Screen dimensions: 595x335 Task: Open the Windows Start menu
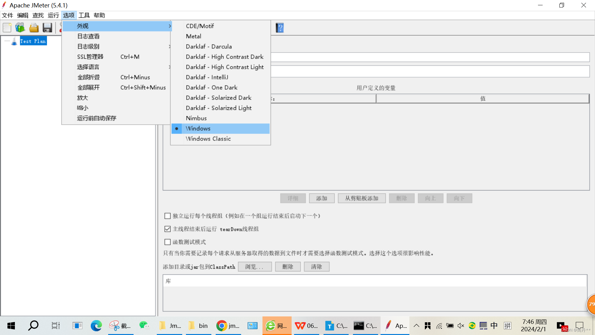click(x=11, y=326)
